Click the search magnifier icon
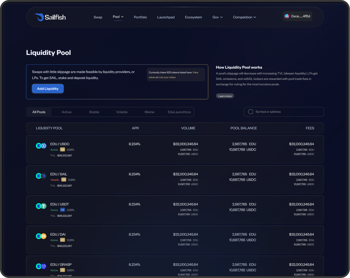This screenshot has width=350, height=278. coord(250,112)
